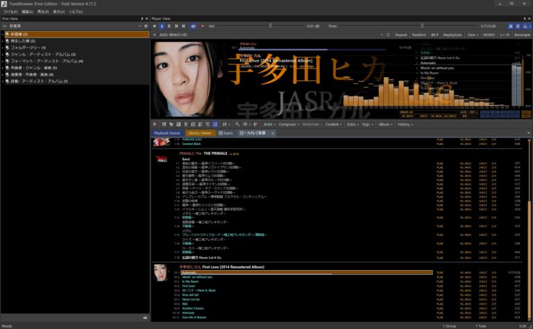Toggle Random playback
This screenshot has width=533, height=329.
[418, 35]
